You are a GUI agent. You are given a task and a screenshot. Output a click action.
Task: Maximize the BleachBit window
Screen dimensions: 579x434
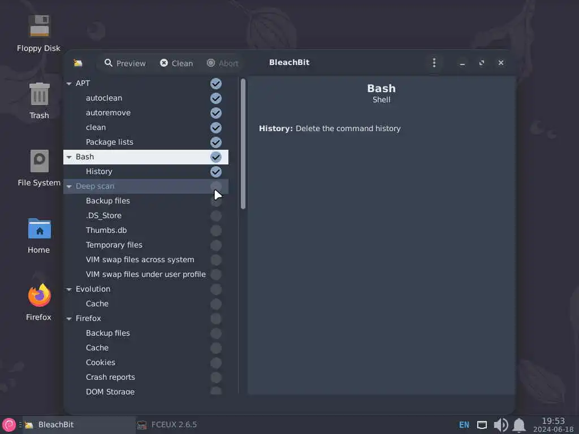pyautogui.click(x=482, y=63)
